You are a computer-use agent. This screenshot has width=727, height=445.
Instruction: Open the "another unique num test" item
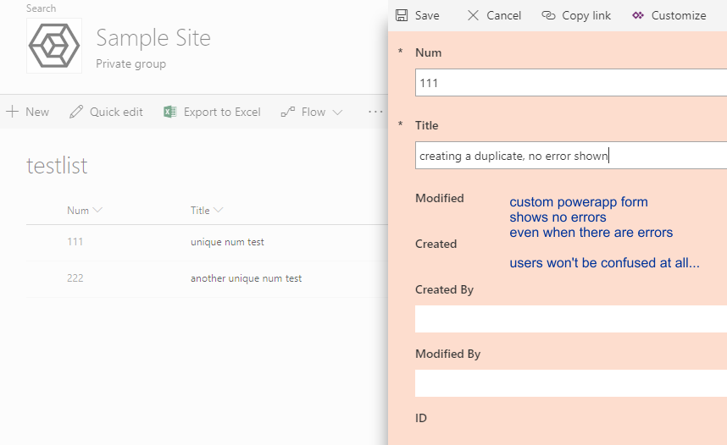coord(246,278)
